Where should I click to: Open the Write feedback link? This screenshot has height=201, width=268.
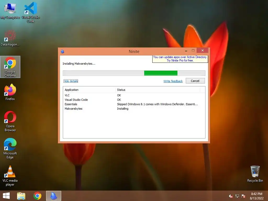click(173, 81)
